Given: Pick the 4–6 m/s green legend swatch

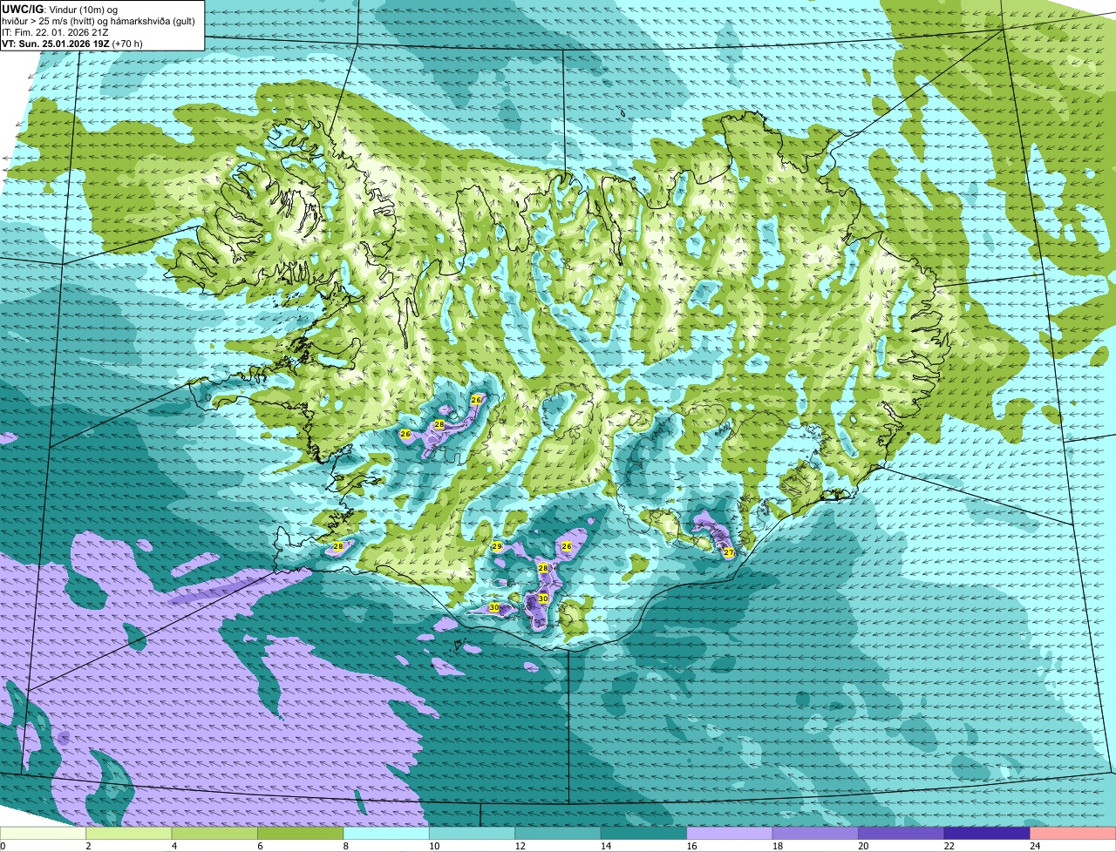Looking at the screenshot, I should tap(214, 833).
